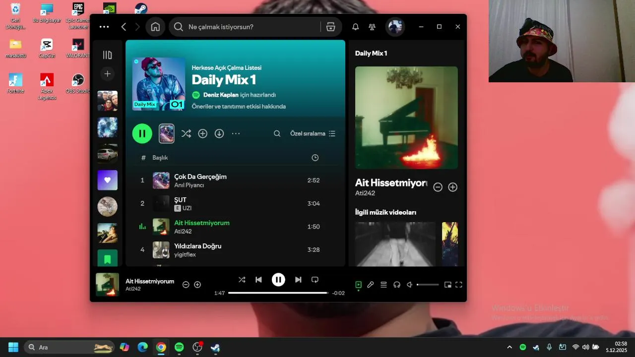This screenshot has height=357, width=635.
Task: Open notifications bell icon
Action: click(x=356, y=27)
